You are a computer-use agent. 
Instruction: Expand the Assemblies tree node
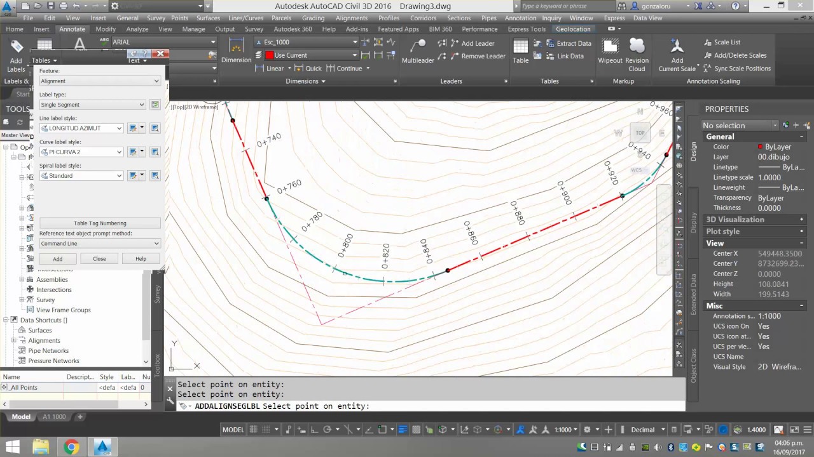[x=22, y=279]
